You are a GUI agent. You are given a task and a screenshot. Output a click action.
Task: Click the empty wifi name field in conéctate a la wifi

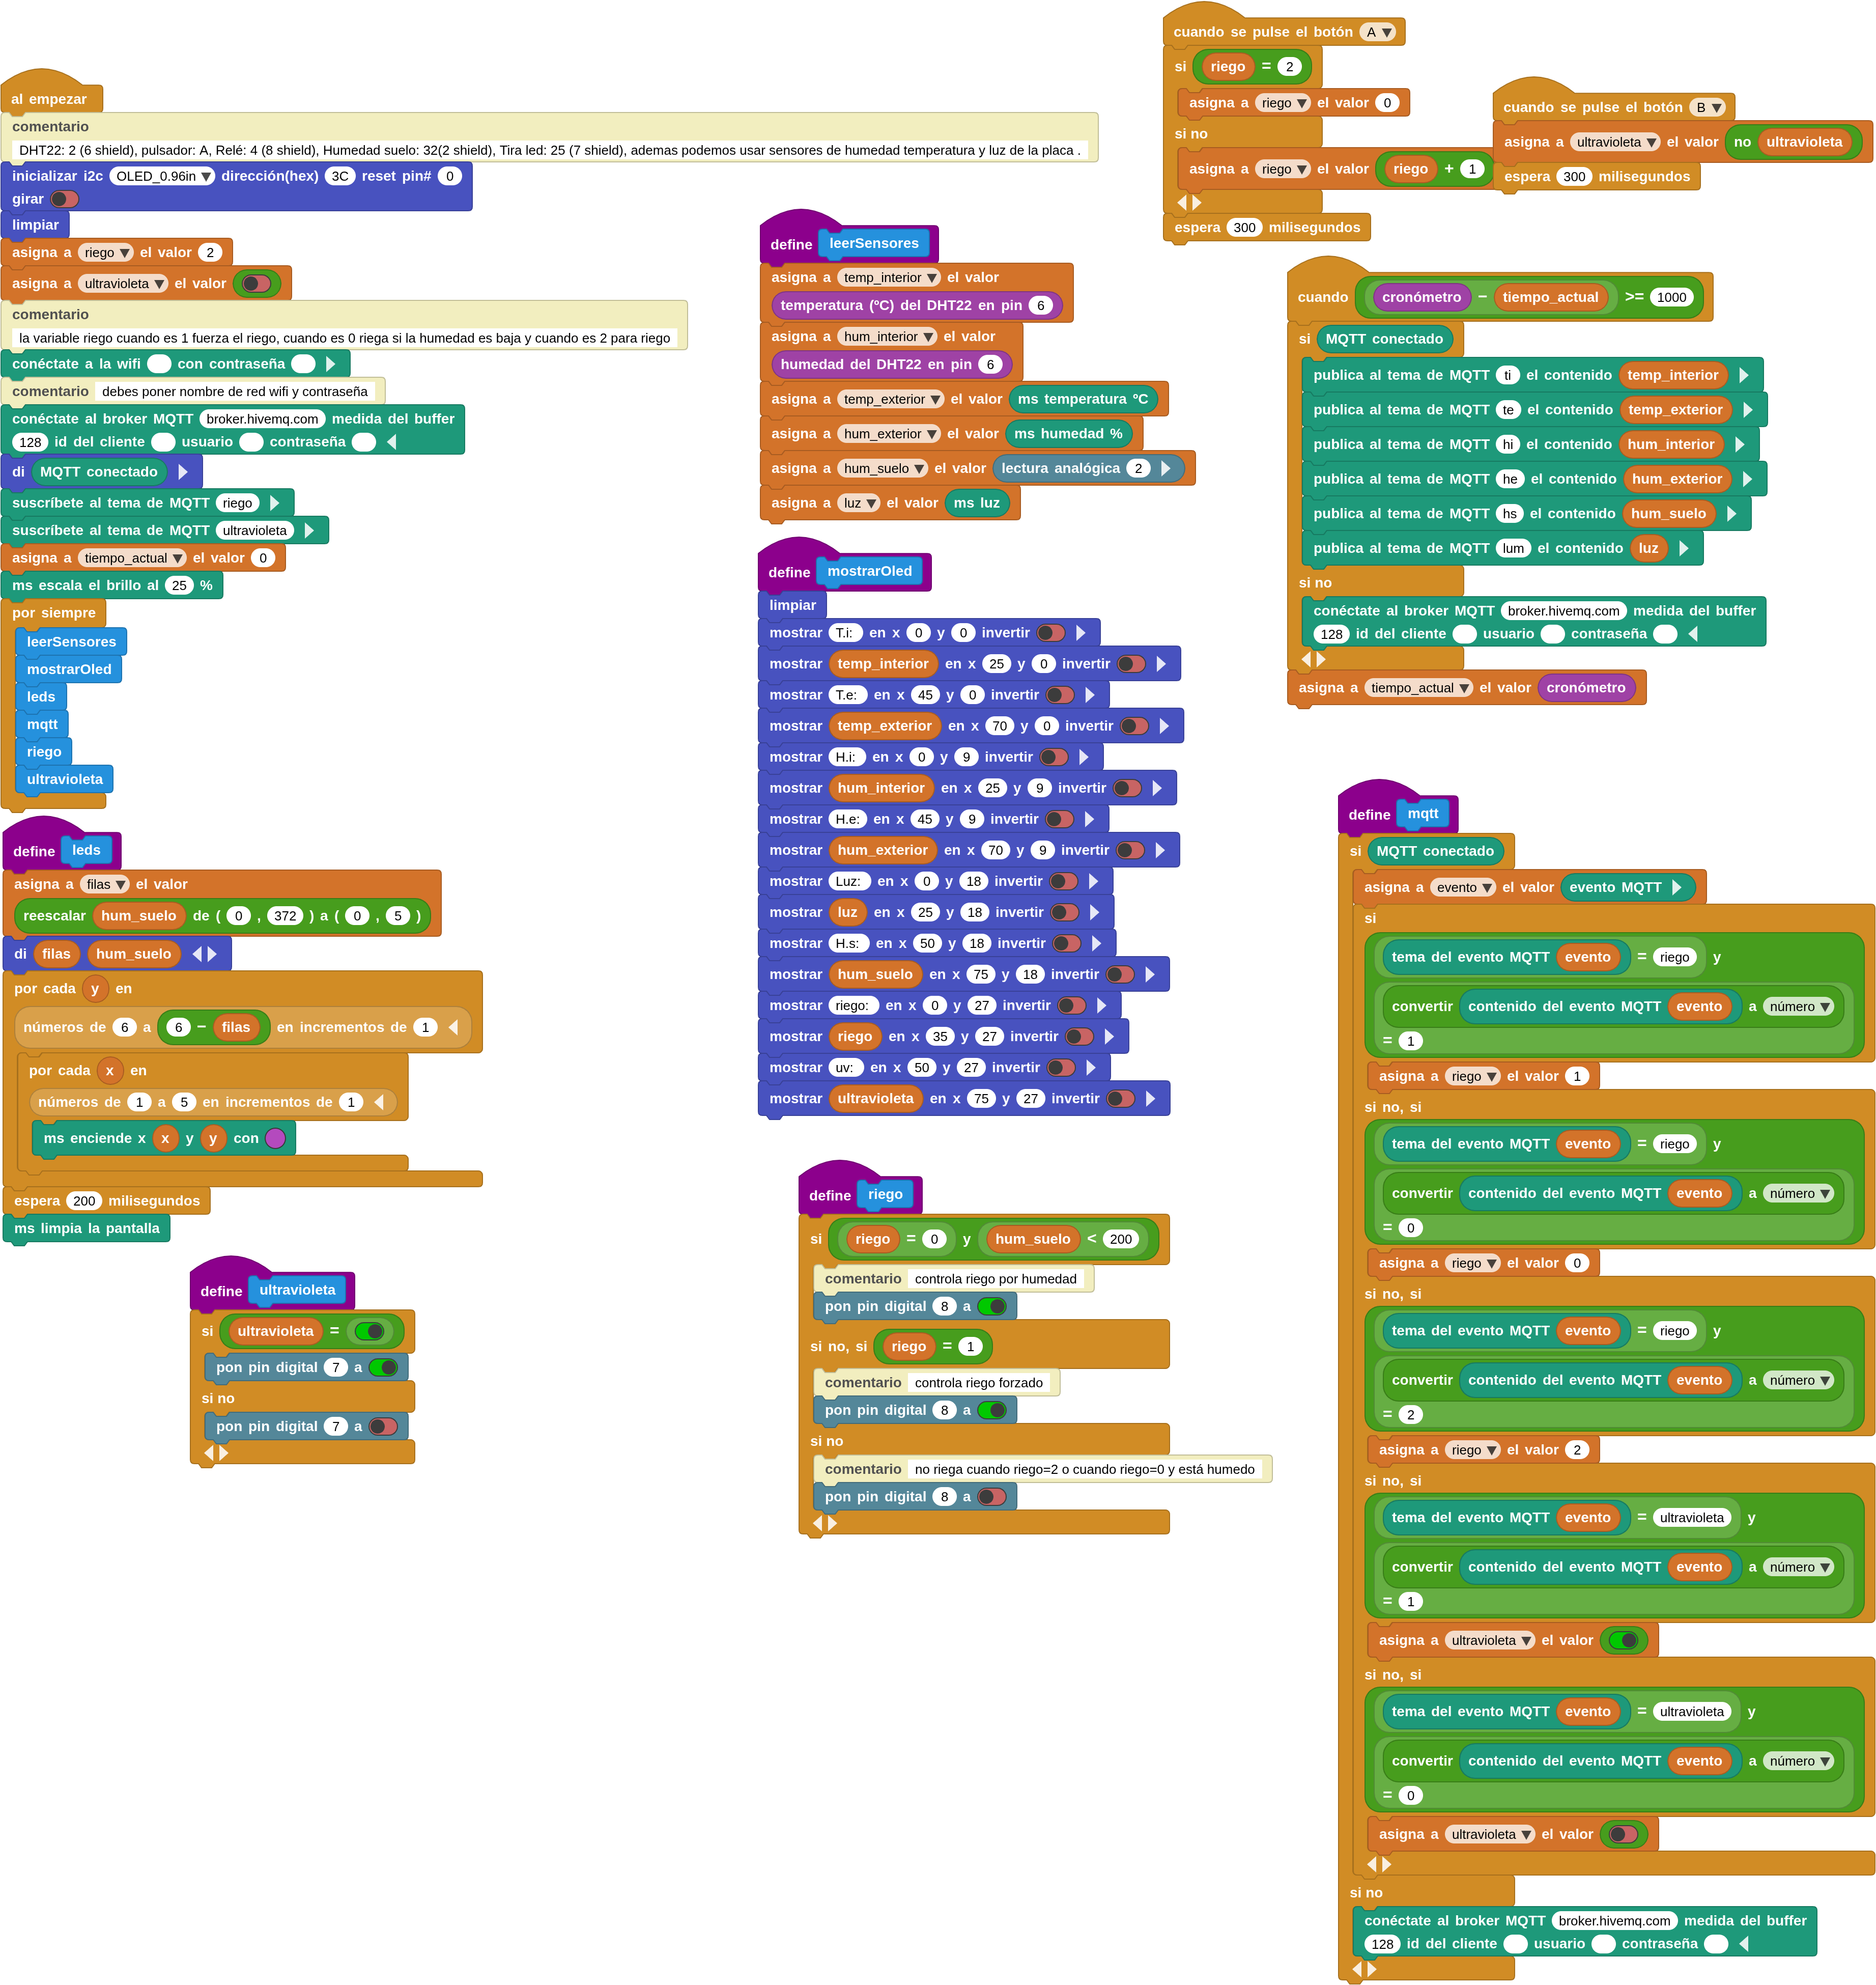point(160,364)
